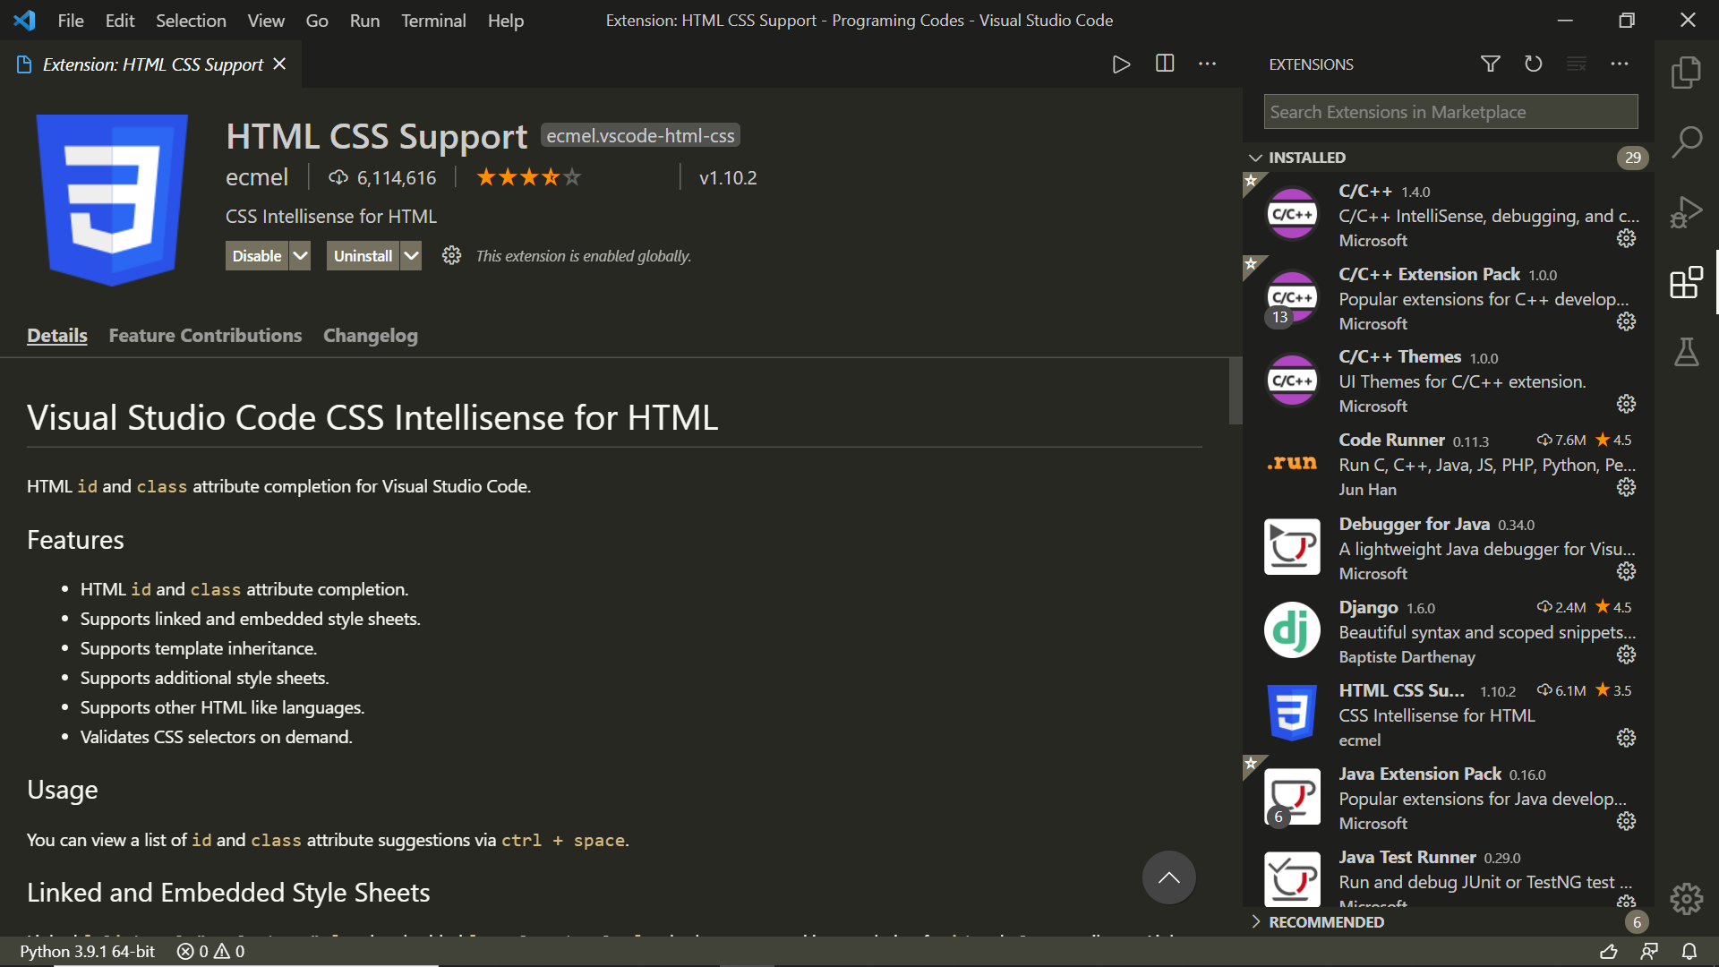Viewport: 1719px width, 967px height.
Task: Open the Help menu
Action: pyautogui.click(x=506, y=21)
